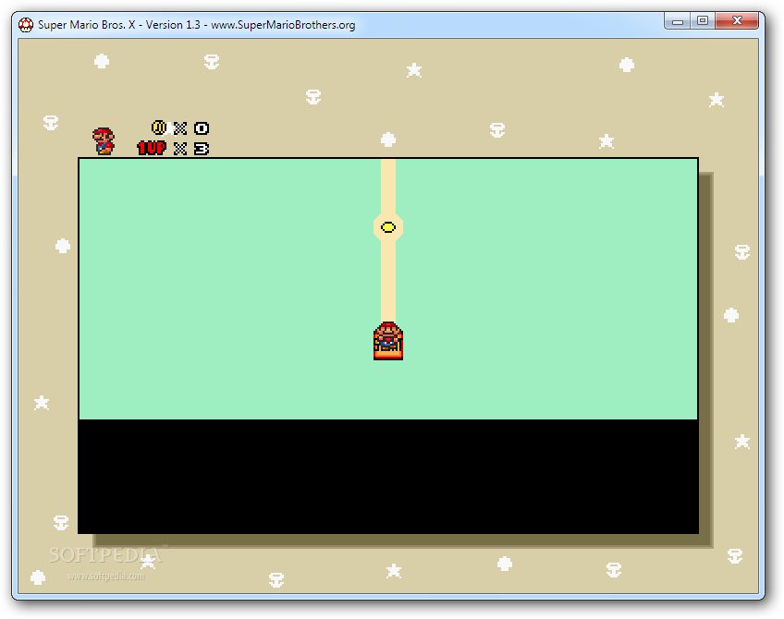Screen dimensions: 784x619
Task: Maximize the Super Mario Bros. X window
Action: click(703, 21)
